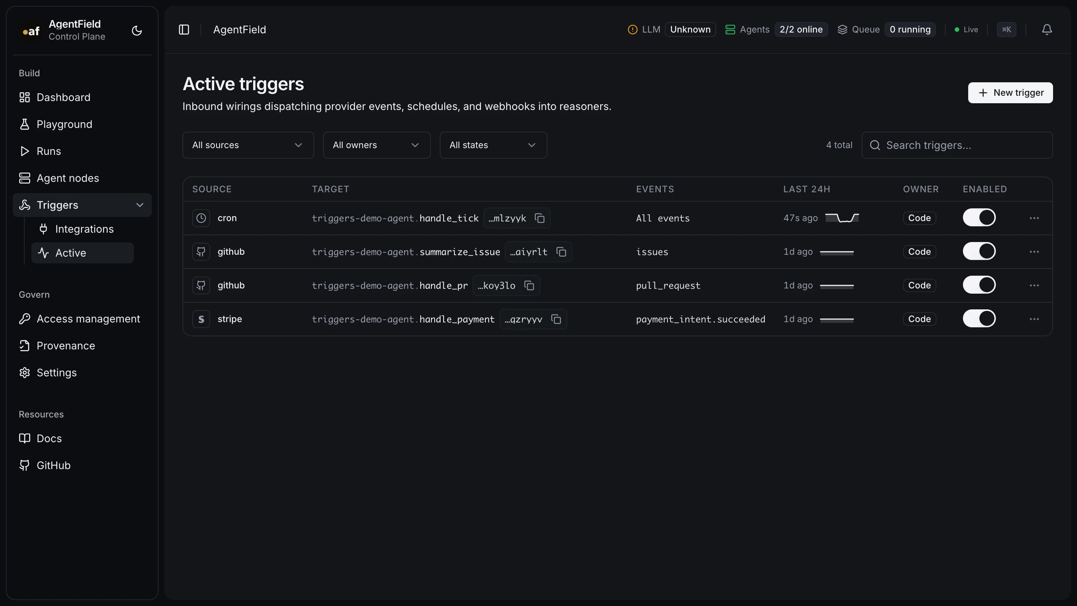Open the All owners filter dropdown
Screen dimensions: 1077x606
click(x=377, y=145)
